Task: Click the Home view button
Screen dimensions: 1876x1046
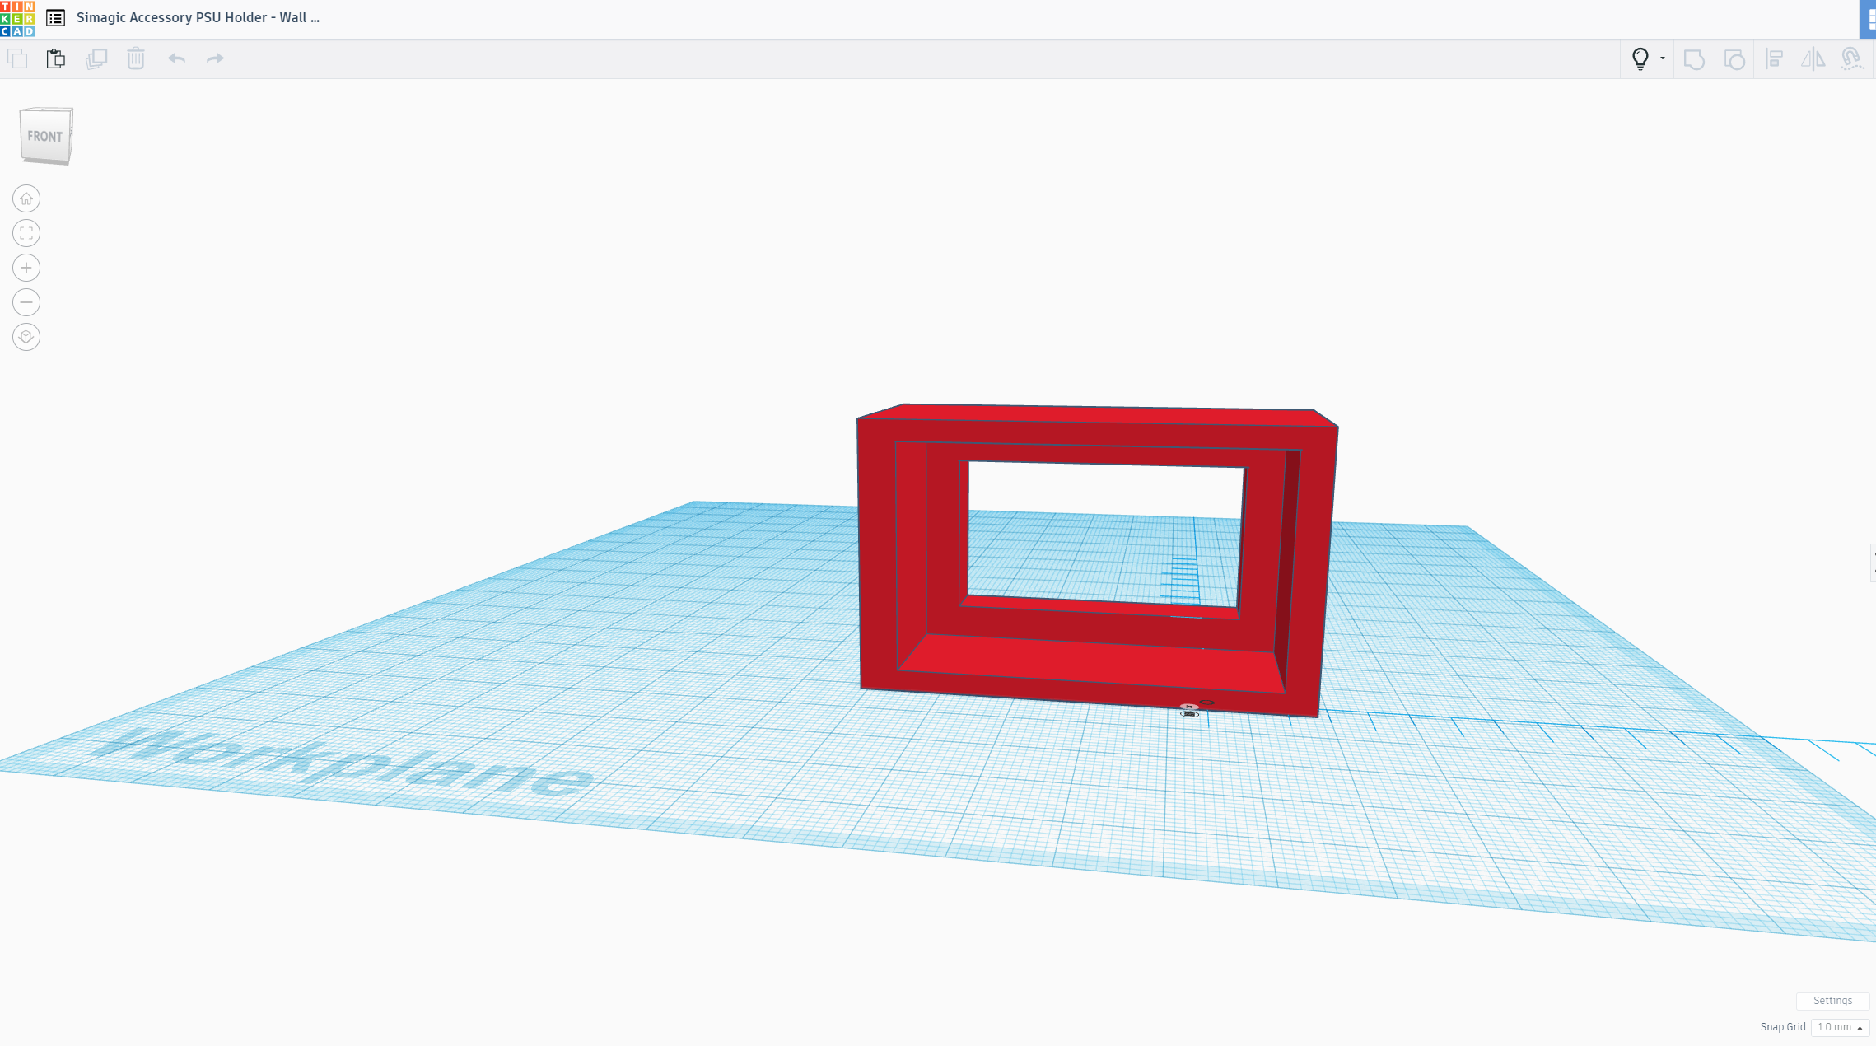Action: (26, 198)
